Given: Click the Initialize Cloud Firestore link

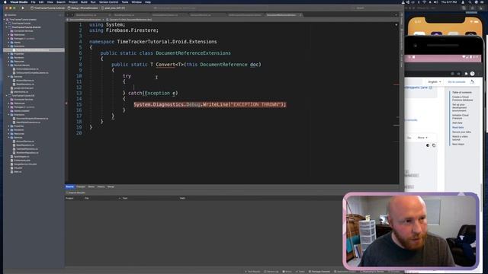Looking at the screenshot, I should [x=461, y=116].
